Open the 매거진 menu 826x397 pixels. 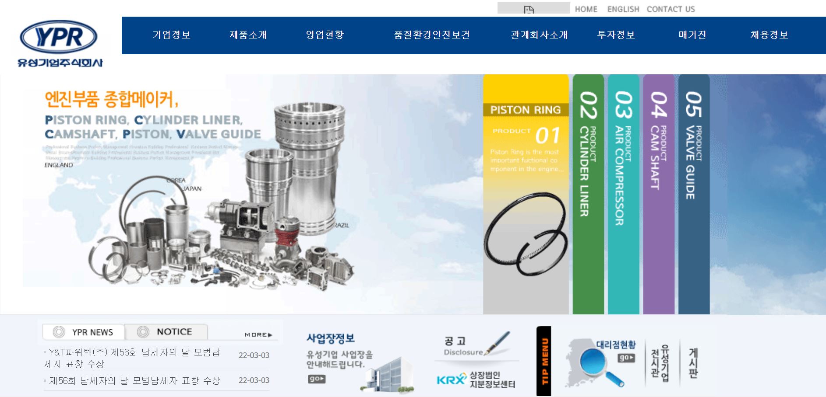coord(692,35)
